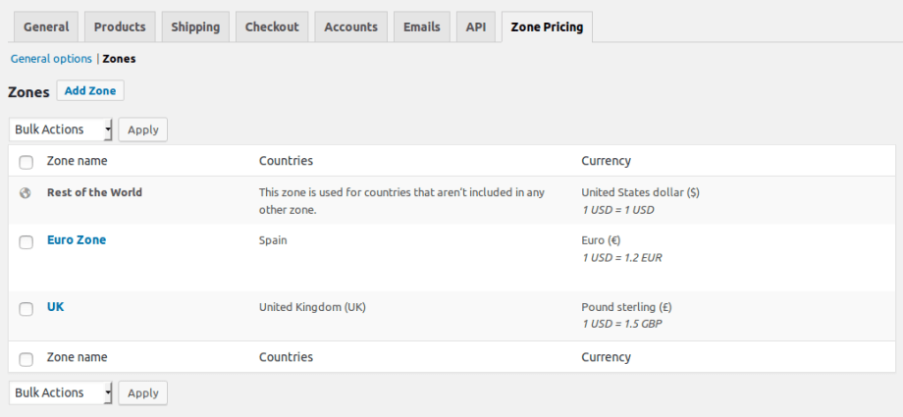Open the Euro Zone zone link
Viewport: 903px width, 417px height.
[77, 240]
